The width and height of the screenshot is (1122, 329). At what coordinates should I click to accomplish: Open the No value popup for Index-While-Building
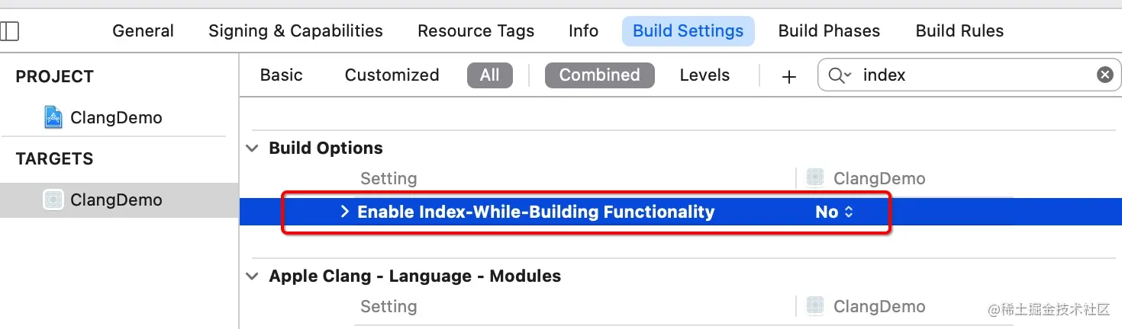(x=834, y=212)
